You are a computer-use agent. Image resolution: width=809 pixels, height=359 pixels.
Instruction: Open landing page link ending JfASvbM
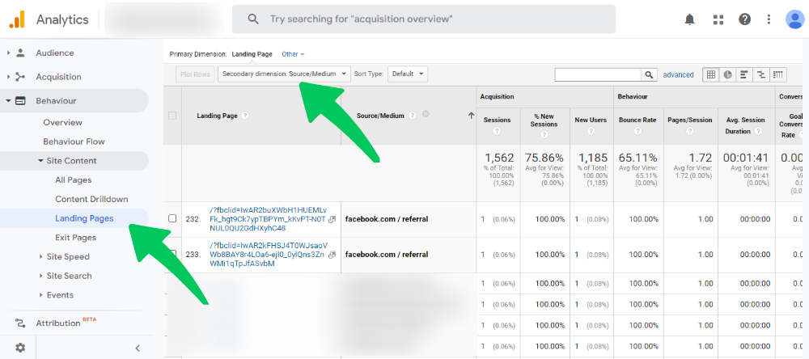[269, 254]
